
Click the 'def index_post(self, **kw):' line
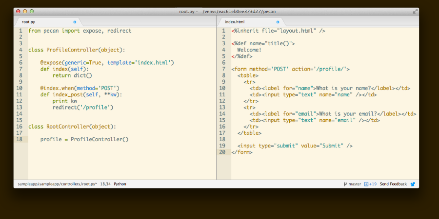[81, 94]
